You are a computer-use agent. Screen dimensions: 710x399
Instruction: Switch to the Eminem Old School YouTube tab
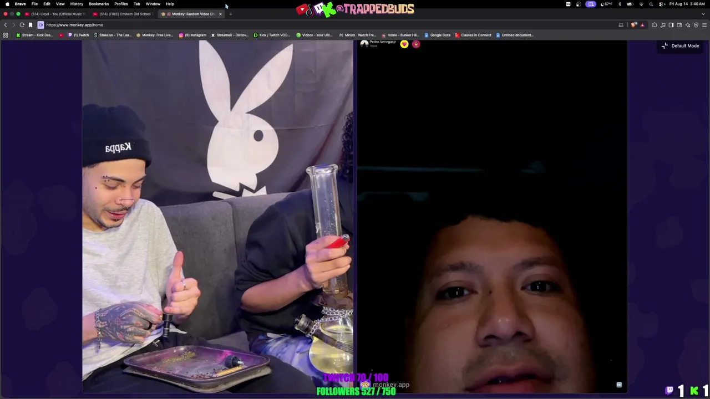click(124, 14)
